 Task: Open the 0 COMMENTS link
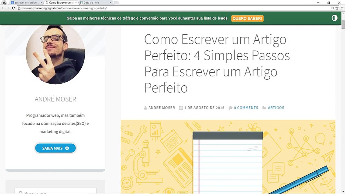coord(246,108)
